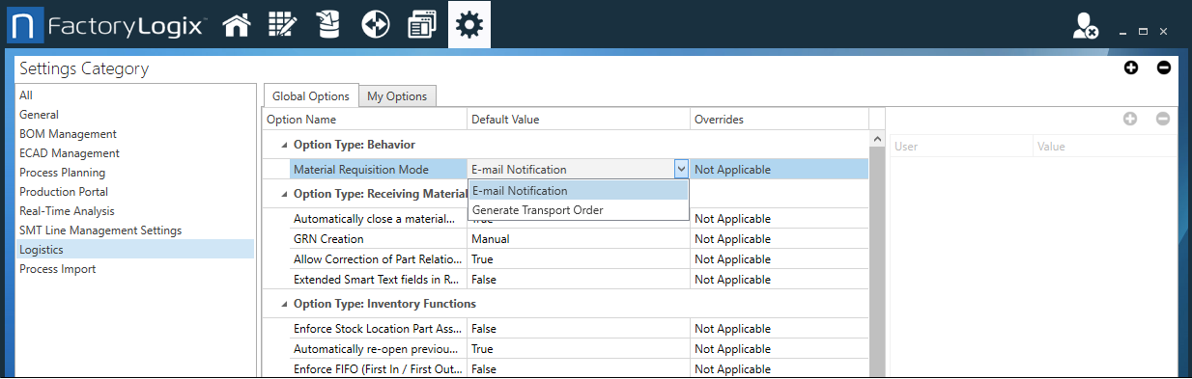
Task: Click Material Requisition Mode dropdown arrow
Action: click(681, 169)
